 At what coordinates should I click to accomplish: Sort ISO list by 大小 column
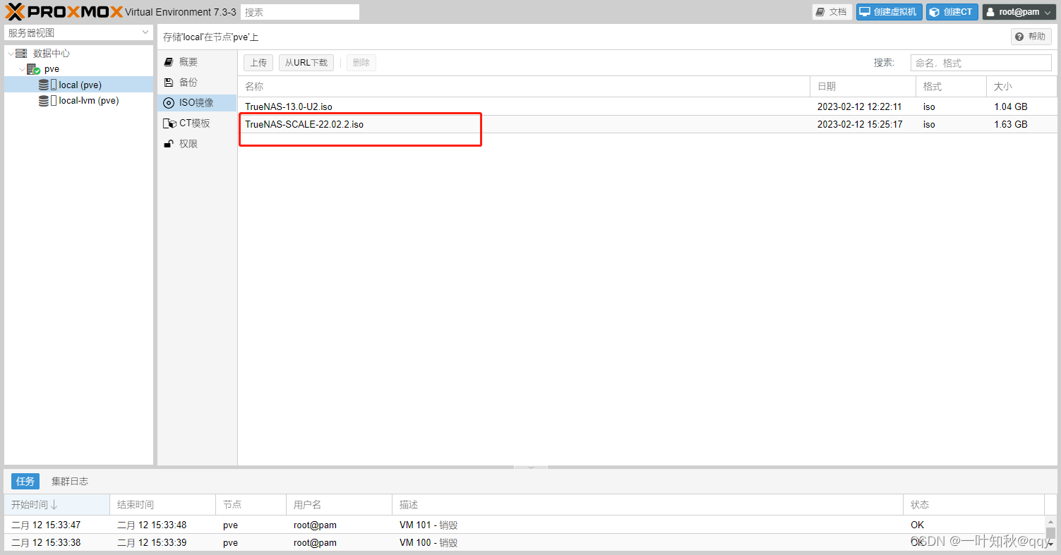point(1021,86)
